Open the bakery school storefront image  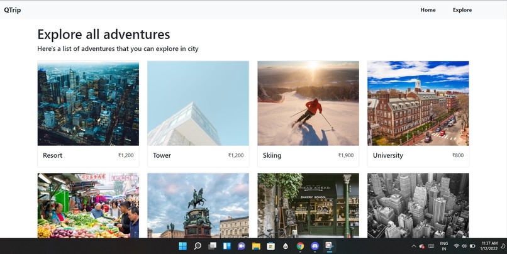(308, 206)
